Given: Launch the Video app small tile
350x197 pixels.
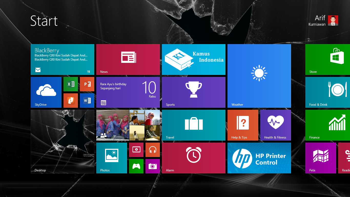Looking at the screenshot, I should coord(136,150).
